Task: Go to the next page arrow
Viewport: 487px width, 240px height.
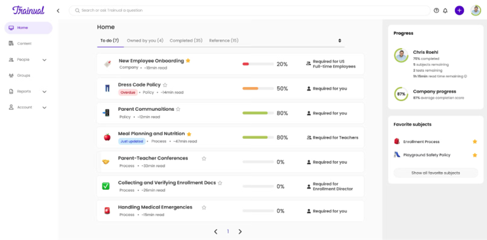Action: [240, 232]
